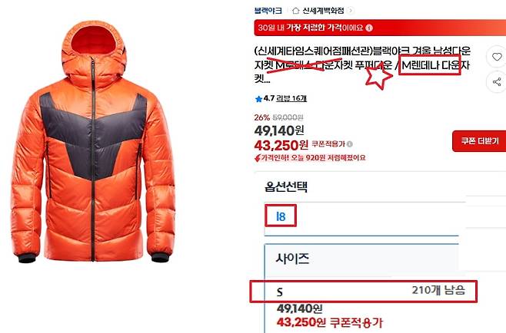The image size is (506, 333).
Task: Go to the 신세계백화점 store link
Action: (x=323, y=11)
